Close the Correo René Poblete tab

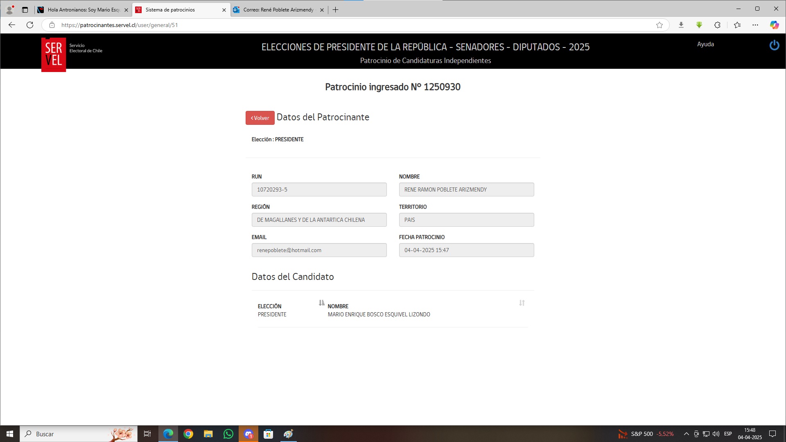[x=322, y=10]
